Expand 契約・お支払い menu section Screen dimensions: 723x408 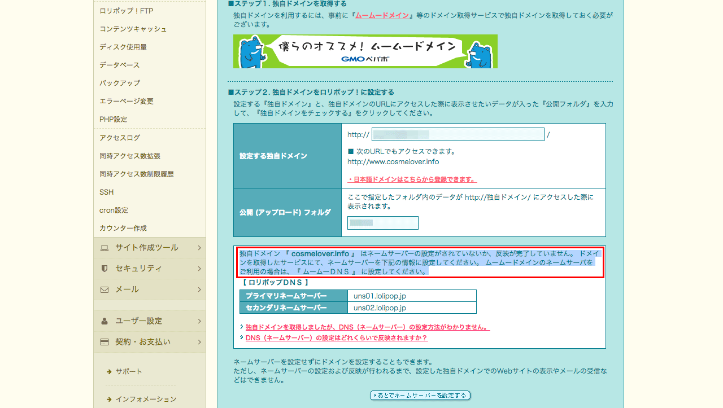pos(150,342)
